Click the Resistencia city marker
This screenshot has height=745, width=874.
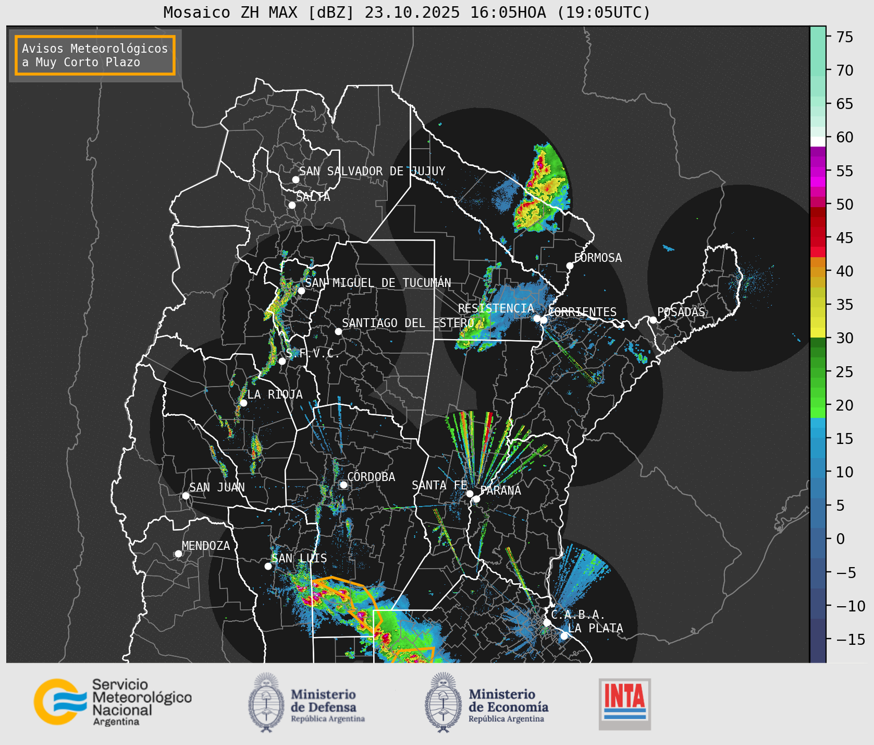tap(537, 318)
